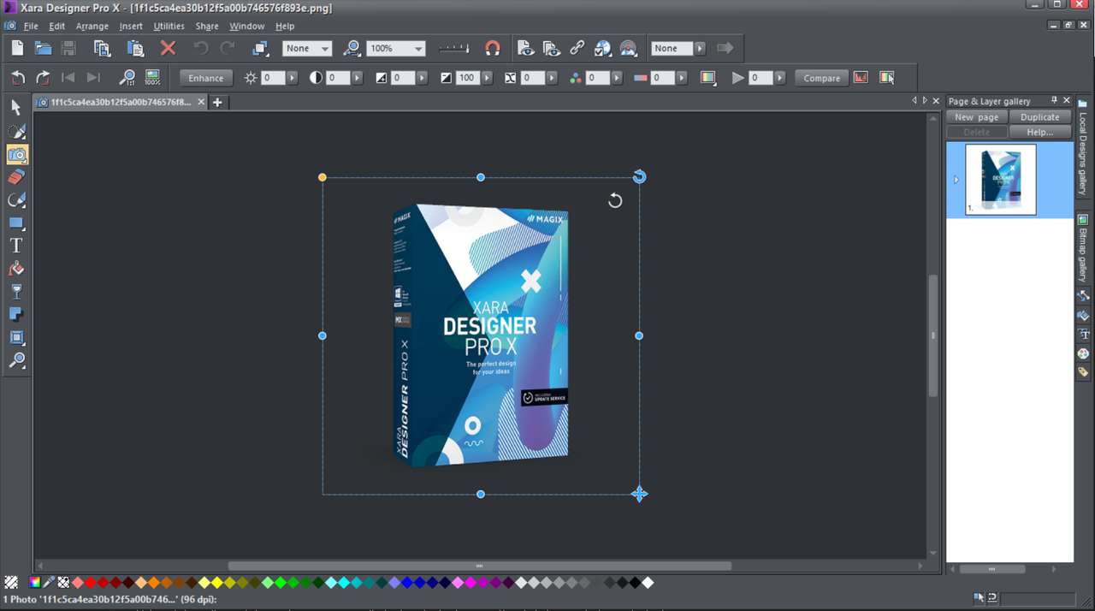Screen dimensions: 1095x611
Task: Select the Zoom magnifier tool in left toolbar
Action: [x=16, y=360]
